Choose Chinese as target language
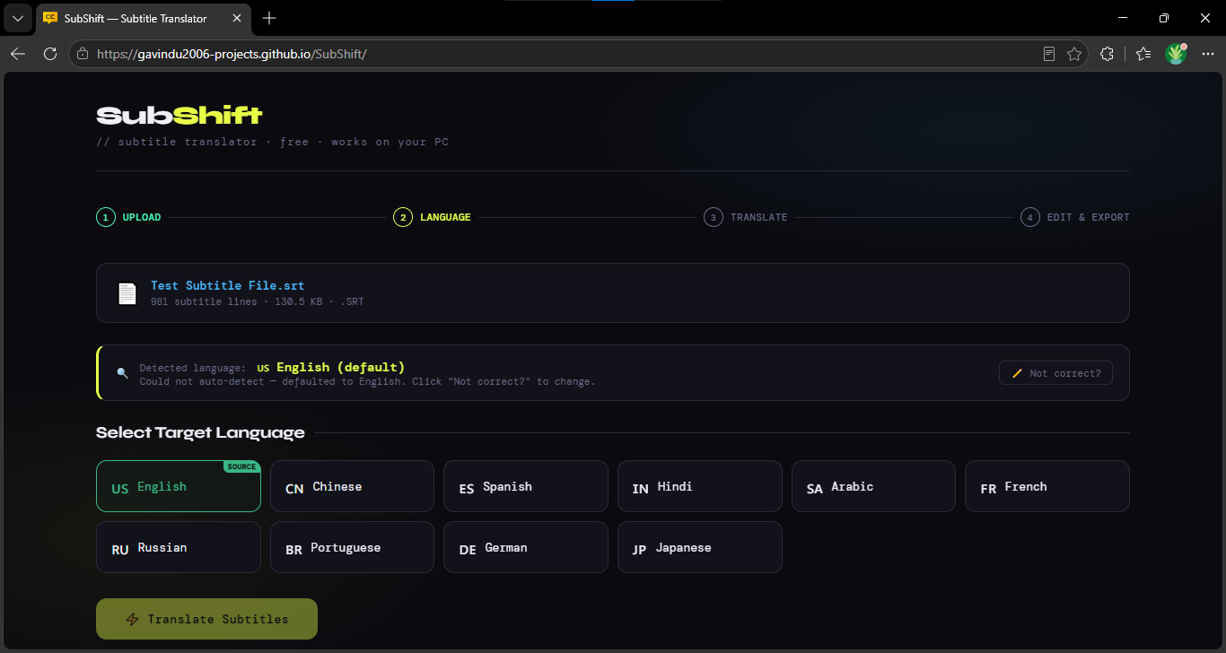The width and height of the screenshot is (1226, 653). coord(352,486)
